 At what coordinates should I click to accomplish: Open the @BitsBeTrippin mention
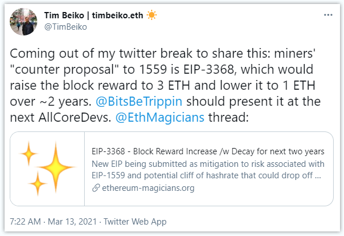click(139, 101)
